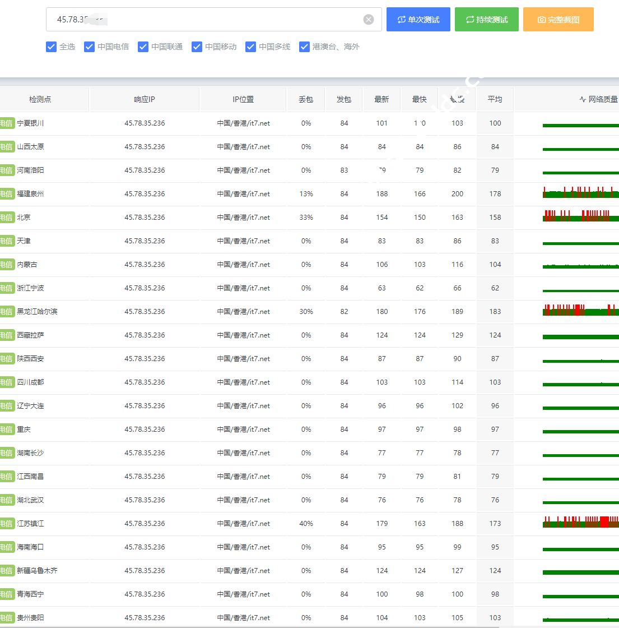Image resolution: width=619 pixels, height=628 pixels.
Task: Click the 电信 tag beside 北京
Action: point(6,218)
